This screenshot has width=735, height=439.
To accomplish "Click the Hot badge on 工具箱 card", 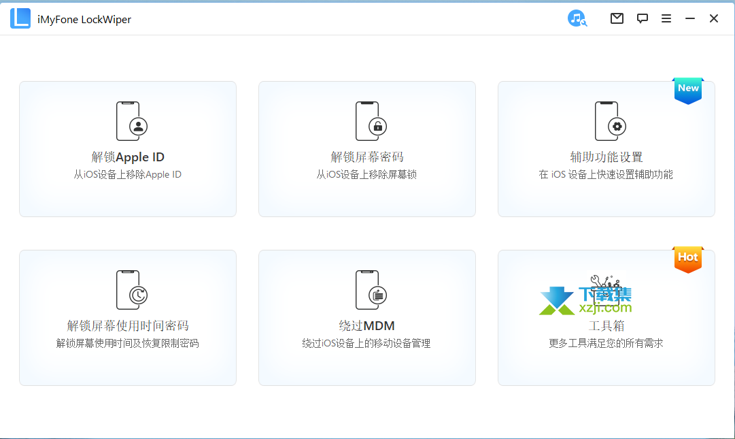I will (688, 259).
